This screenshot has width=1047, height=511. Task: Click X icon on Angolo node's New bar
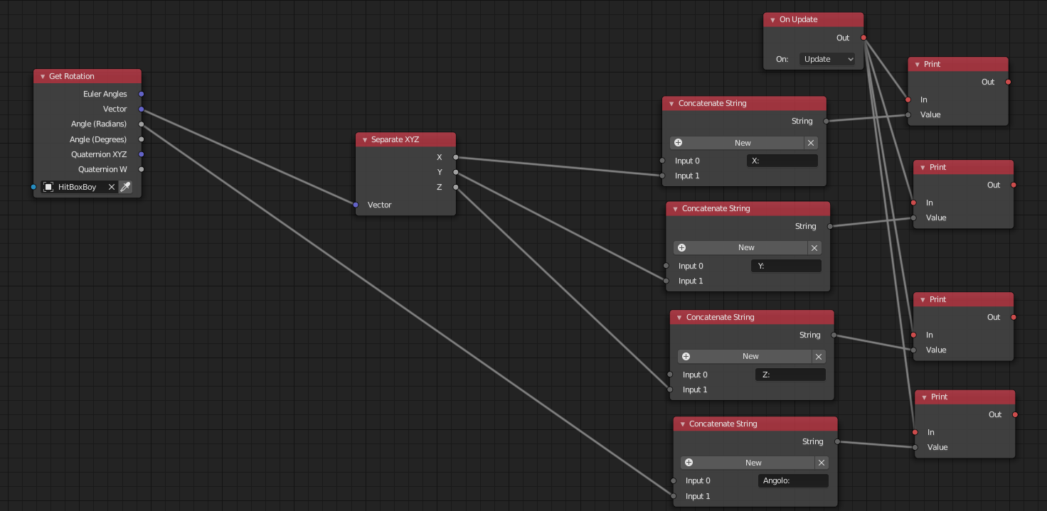tap(822, 462)
